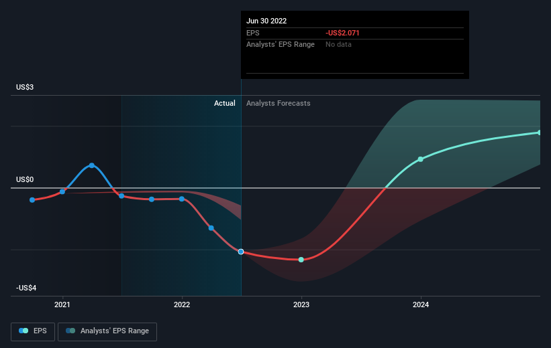Click the EPS point in mid 2021

tap(121, 196)
